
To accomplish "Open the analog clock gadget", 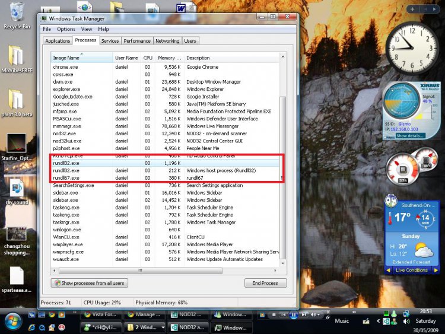I will (411, 47).
